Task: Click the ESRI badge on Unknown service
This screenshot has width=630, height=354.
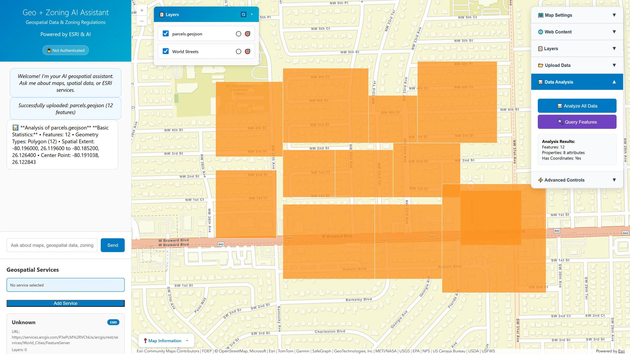Action: [x=113, y=322]
